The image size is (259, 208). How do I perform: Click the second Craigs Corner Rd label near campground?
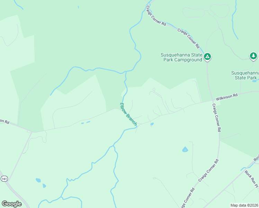point(189,38)
